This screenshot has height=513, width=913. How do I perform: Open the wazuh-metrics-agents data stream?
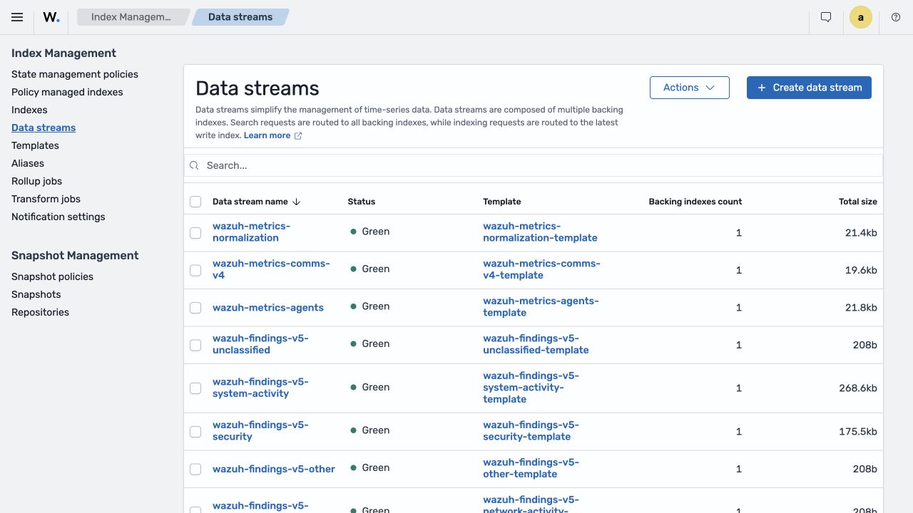pos(268,308)
